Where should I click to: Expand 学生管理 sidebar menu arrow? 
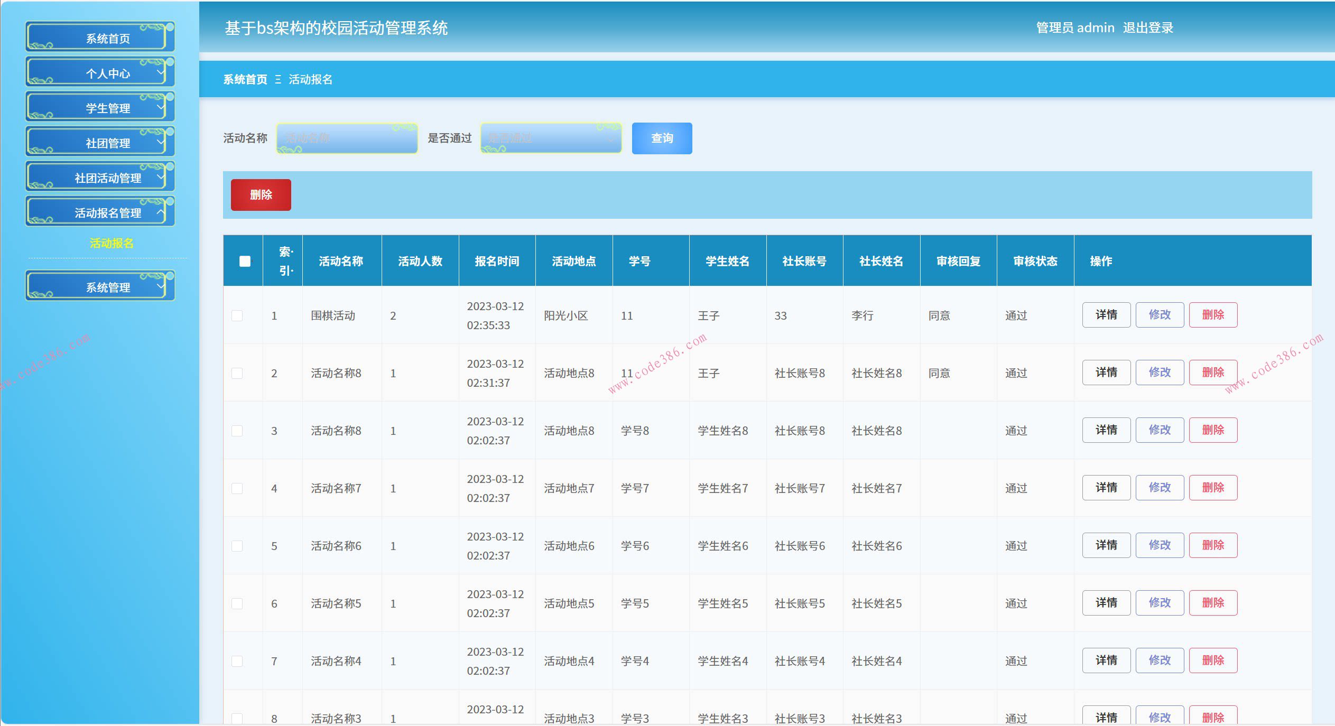[x=160, y=107]
